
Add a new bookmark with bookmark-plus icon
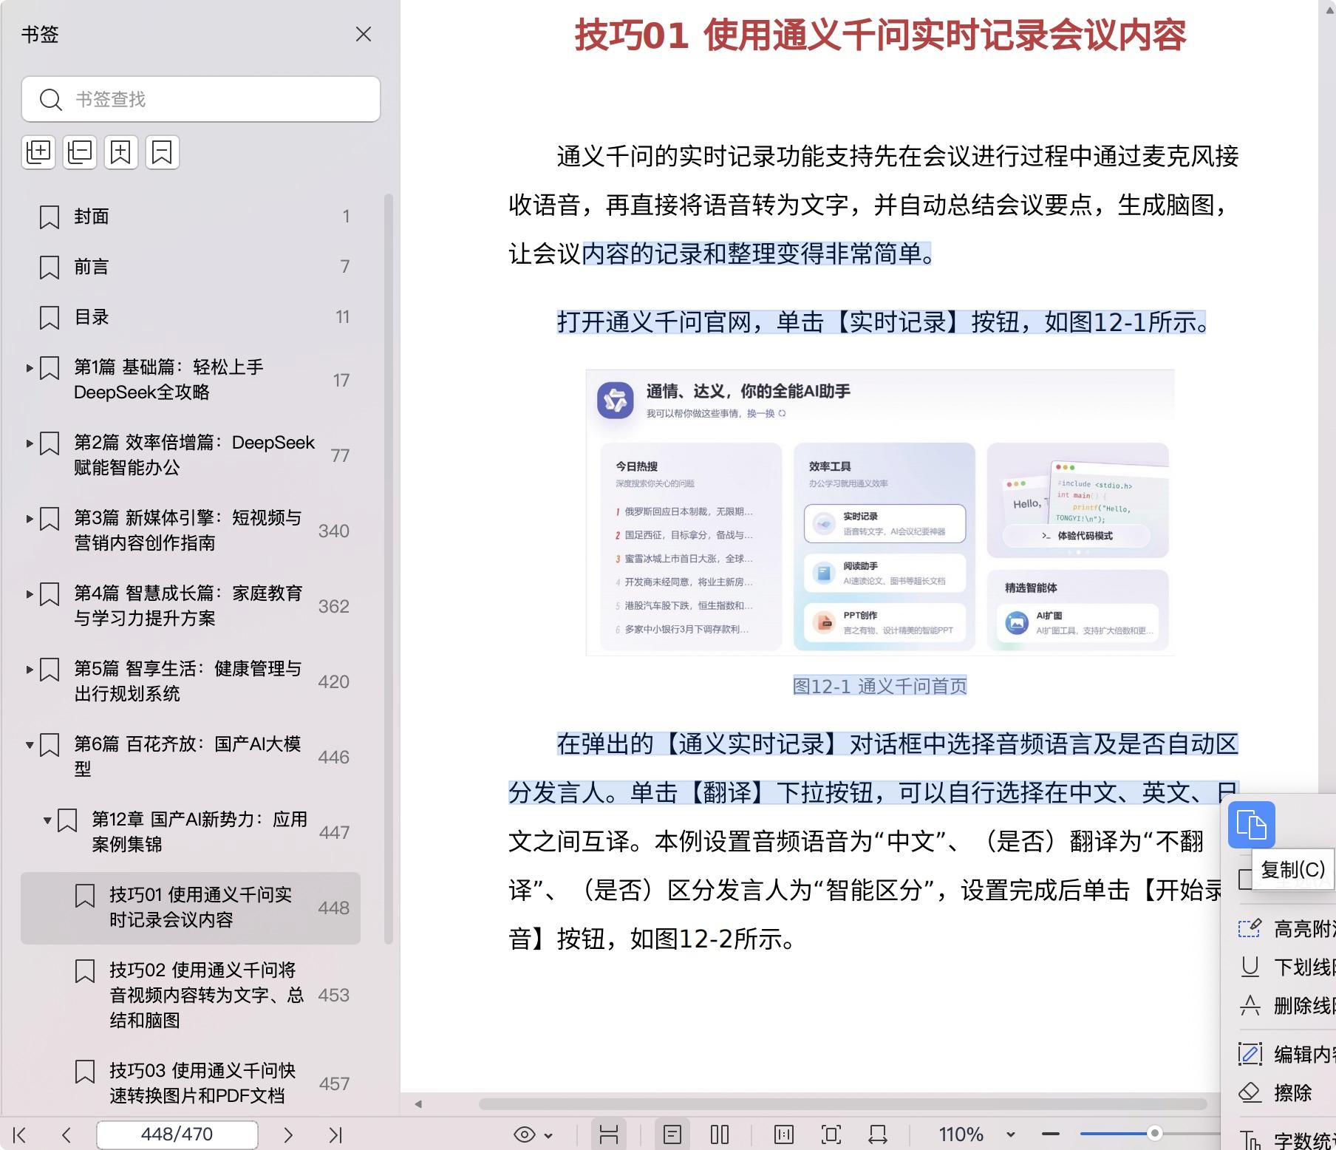tap(120, 152)
